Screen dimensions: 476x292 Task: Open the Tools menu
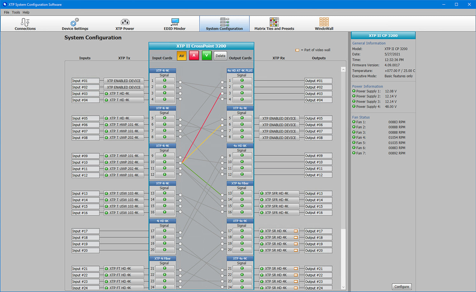pos(16,12)
